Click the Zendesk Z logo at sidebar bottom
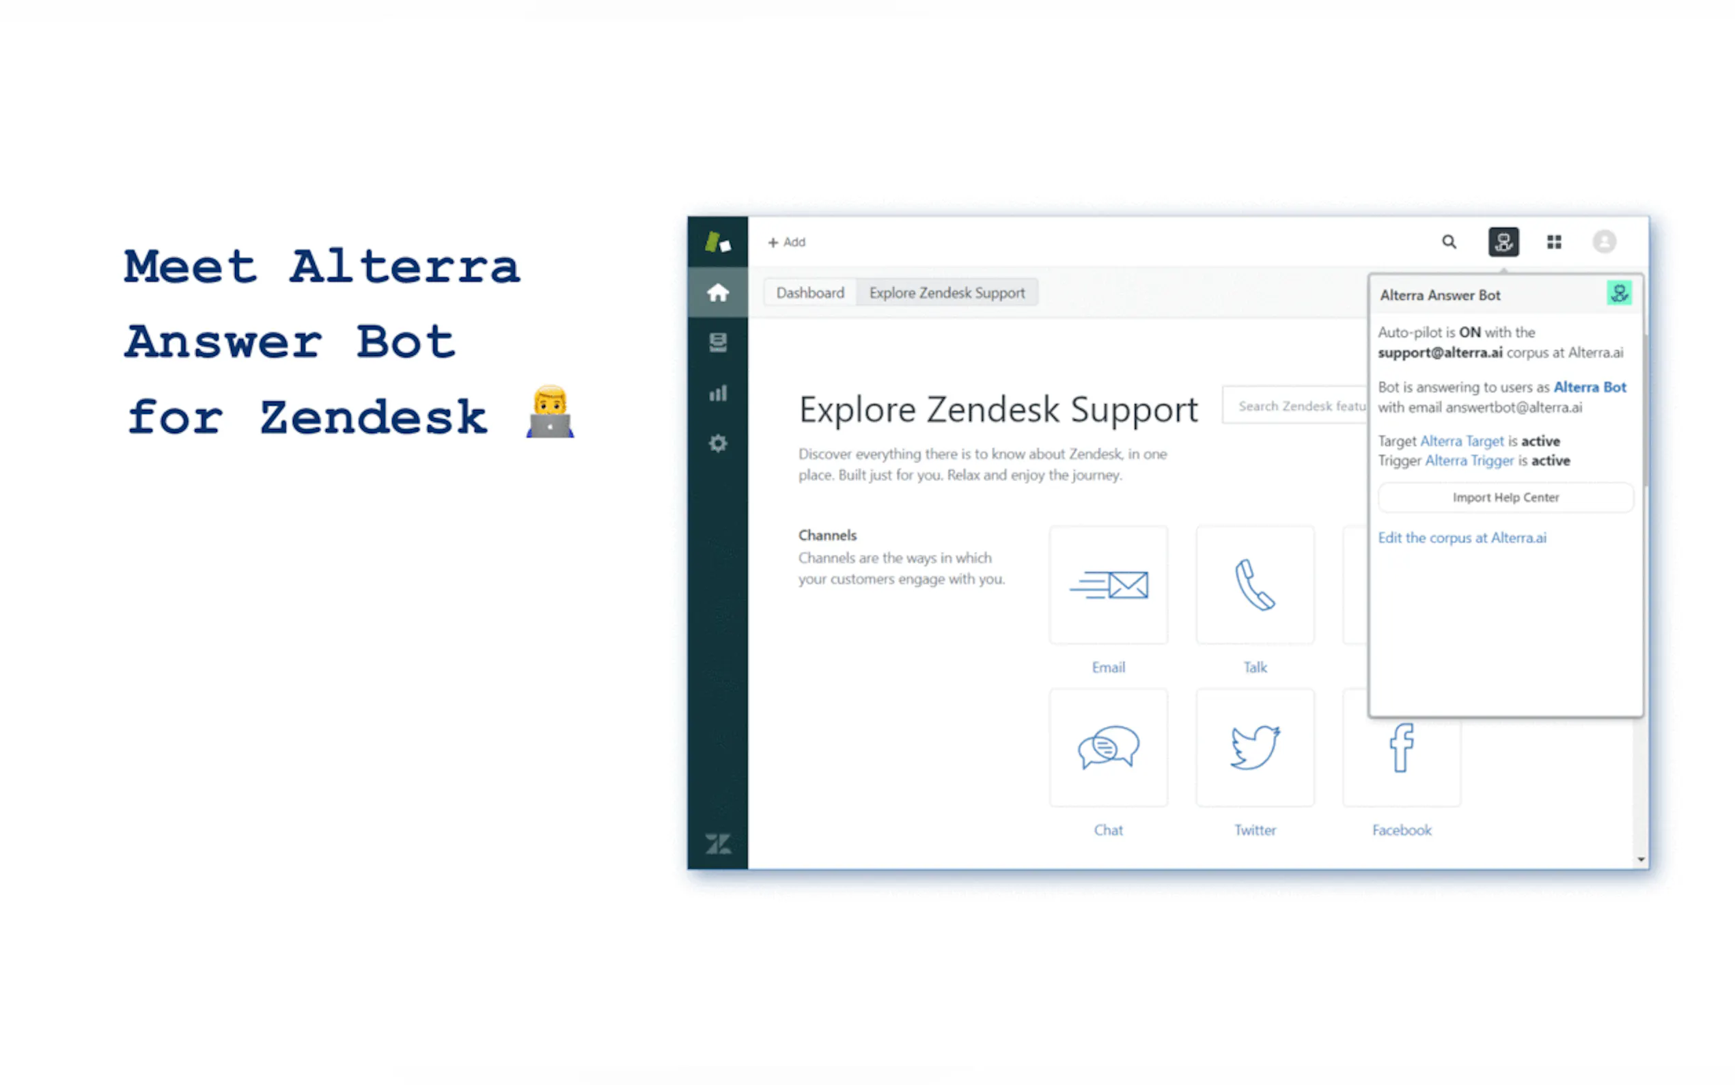Image resolution: width=1735 pixels, height=1085 pixels. (717, 844)
